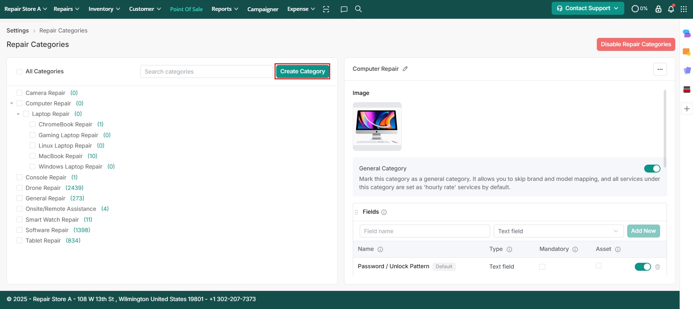Open the three-dot options menu for category

coord(660,69)
